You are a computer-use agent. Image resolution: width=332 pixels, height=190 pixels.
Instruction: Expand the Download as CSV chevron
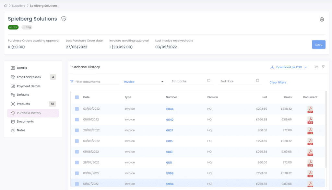click(x=305, y=67)
